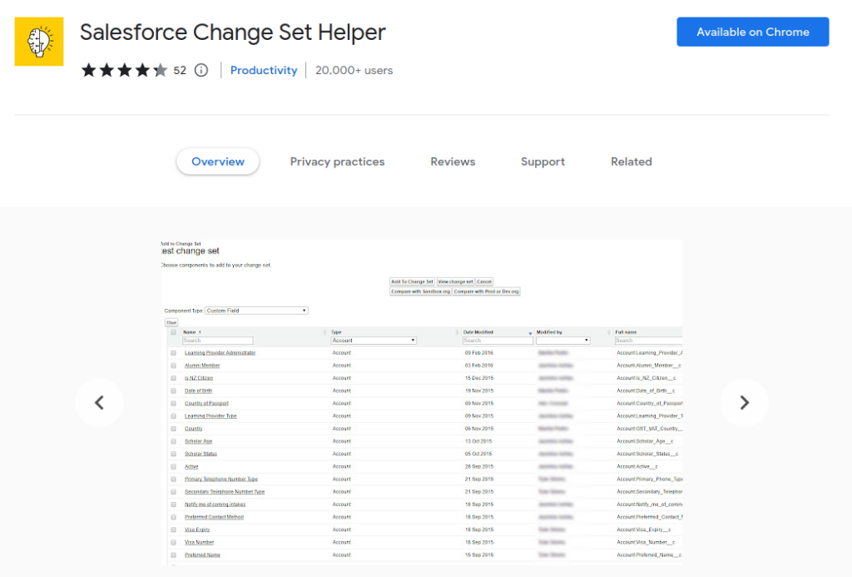This screenshot has width=852, height=577.
Task: Open the Productivity category link
Action: 264,70
